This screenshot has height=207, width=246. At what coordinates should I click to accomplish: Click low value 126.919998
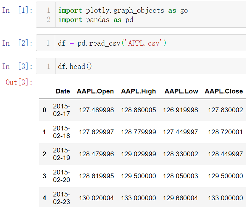[180, 110]
